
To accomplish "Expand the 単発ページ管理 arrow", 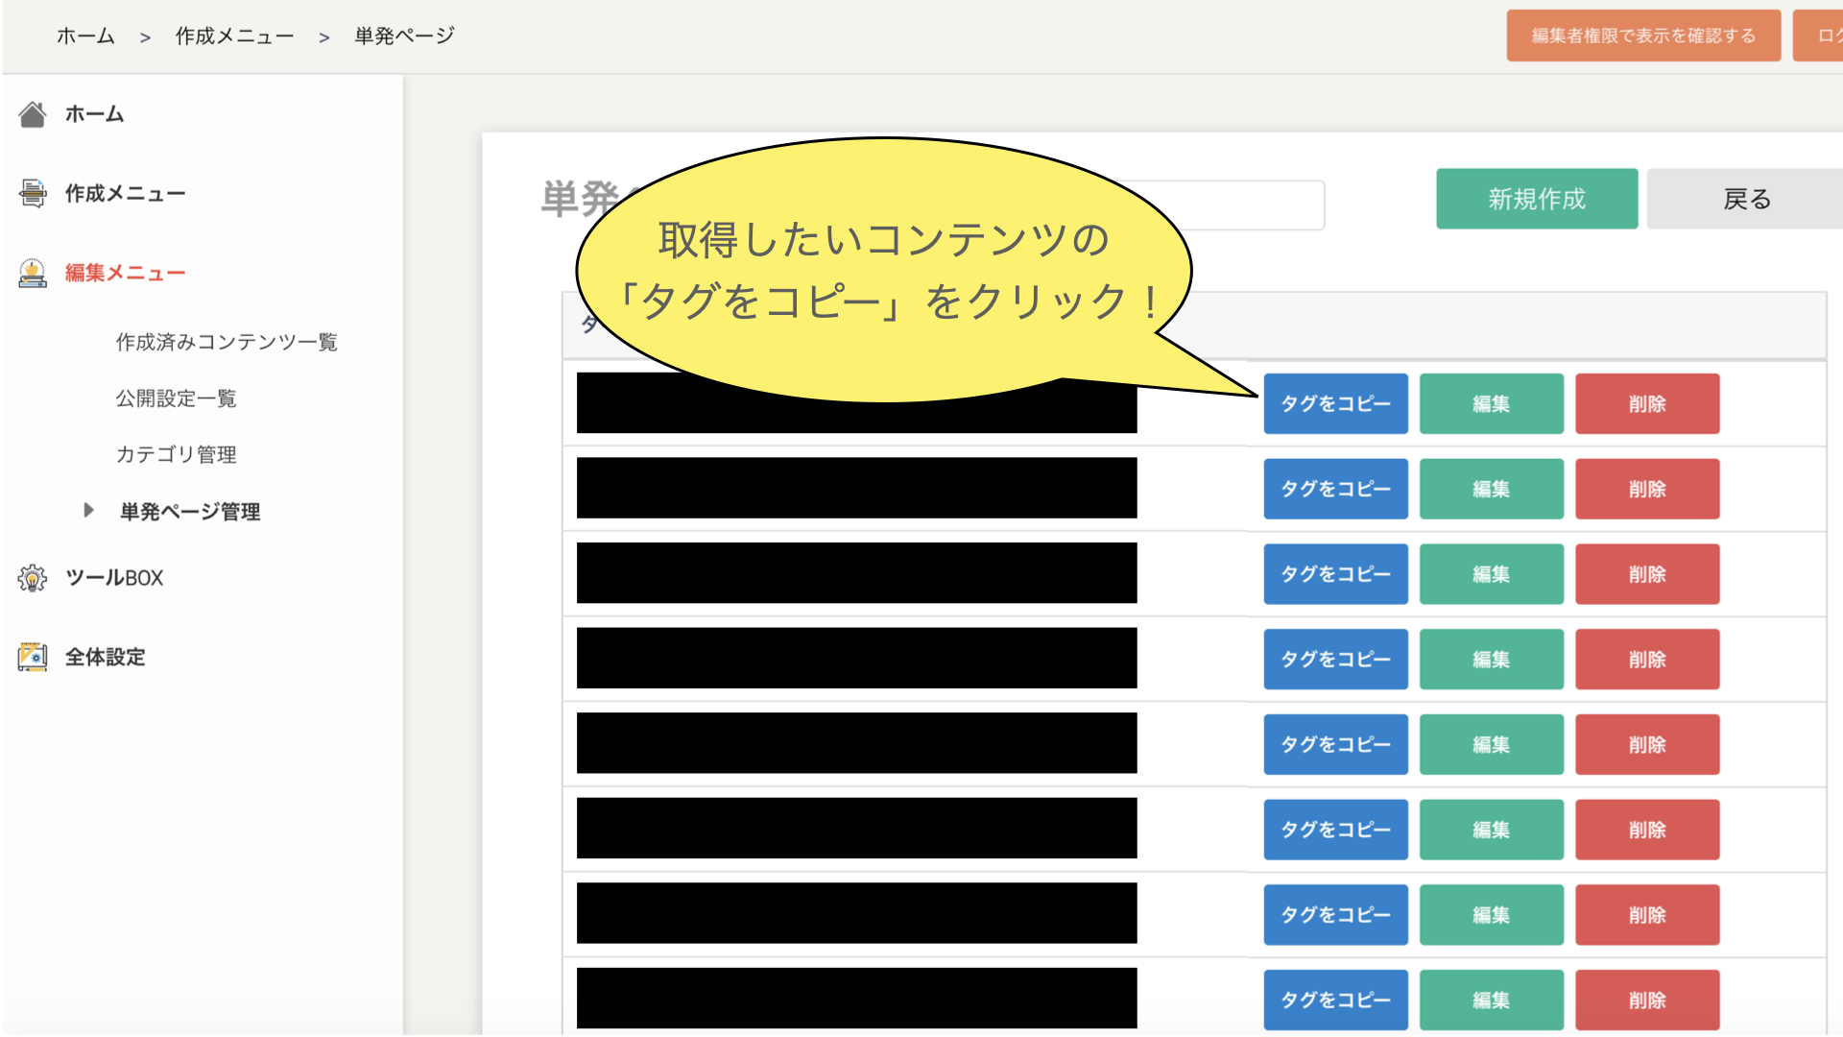I will [x=88, y=511].
